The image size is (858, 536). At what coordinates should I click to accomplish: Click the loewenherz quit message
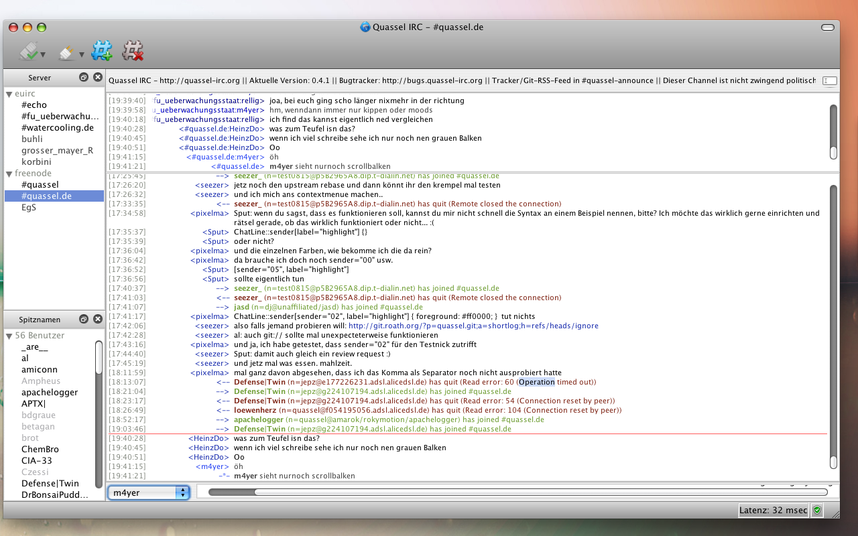pos(428,410)
